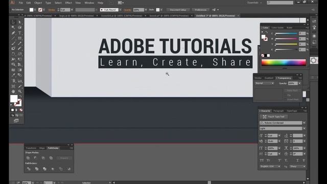Switch to the Gradient panel tab

269,78
